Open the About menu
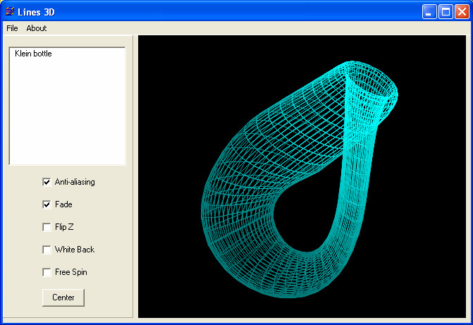The width and height of the screenshot is (473, 325). tap(37, 28)
